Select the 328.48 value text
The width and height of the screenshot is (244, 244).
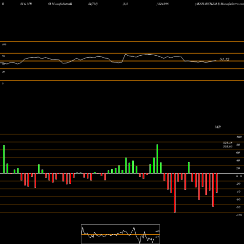point(227,143)
